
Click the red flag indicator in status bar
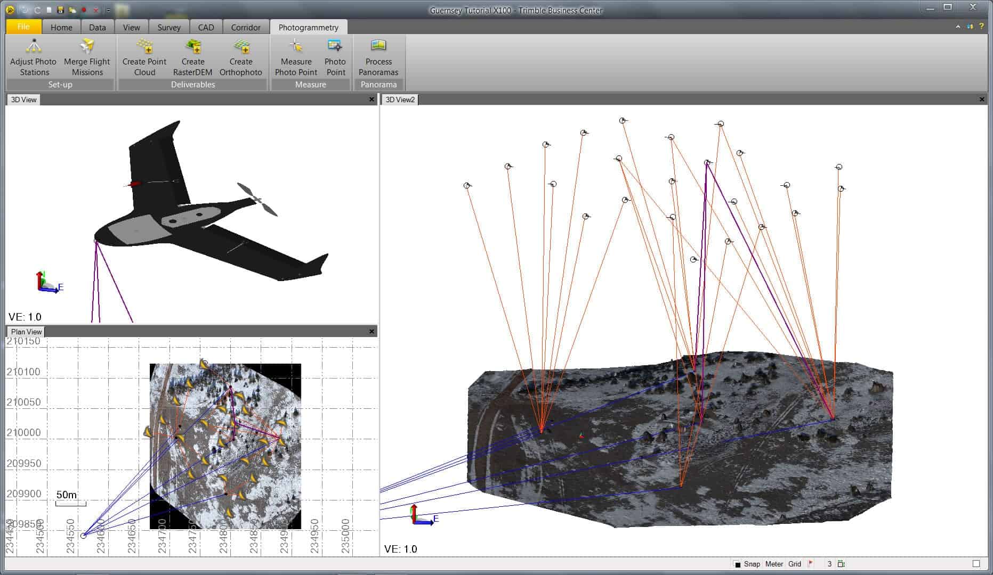(x=811, y=563)
